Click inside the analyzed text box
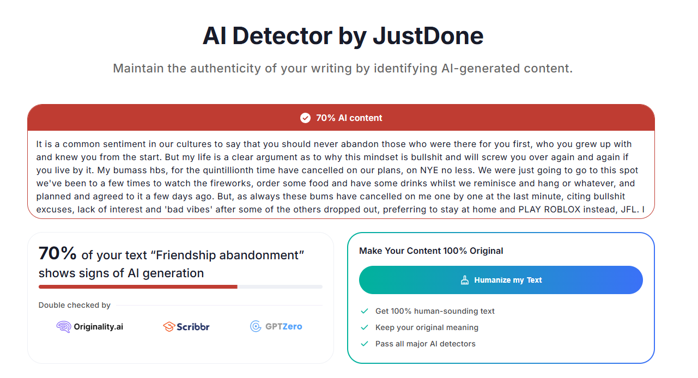Screen dimensions: 698x378 341,176
